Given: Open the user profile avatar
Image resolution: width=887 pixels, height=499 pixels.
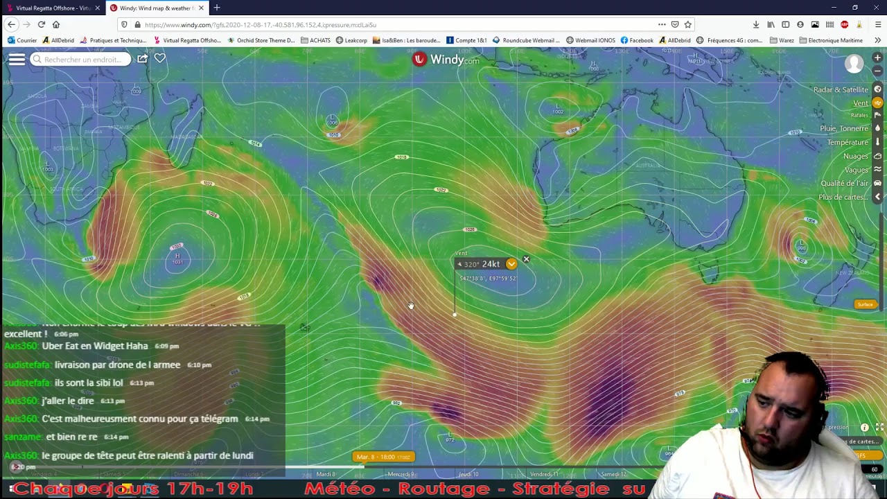Looking at the screenshot, I should [x=854, y=63].
